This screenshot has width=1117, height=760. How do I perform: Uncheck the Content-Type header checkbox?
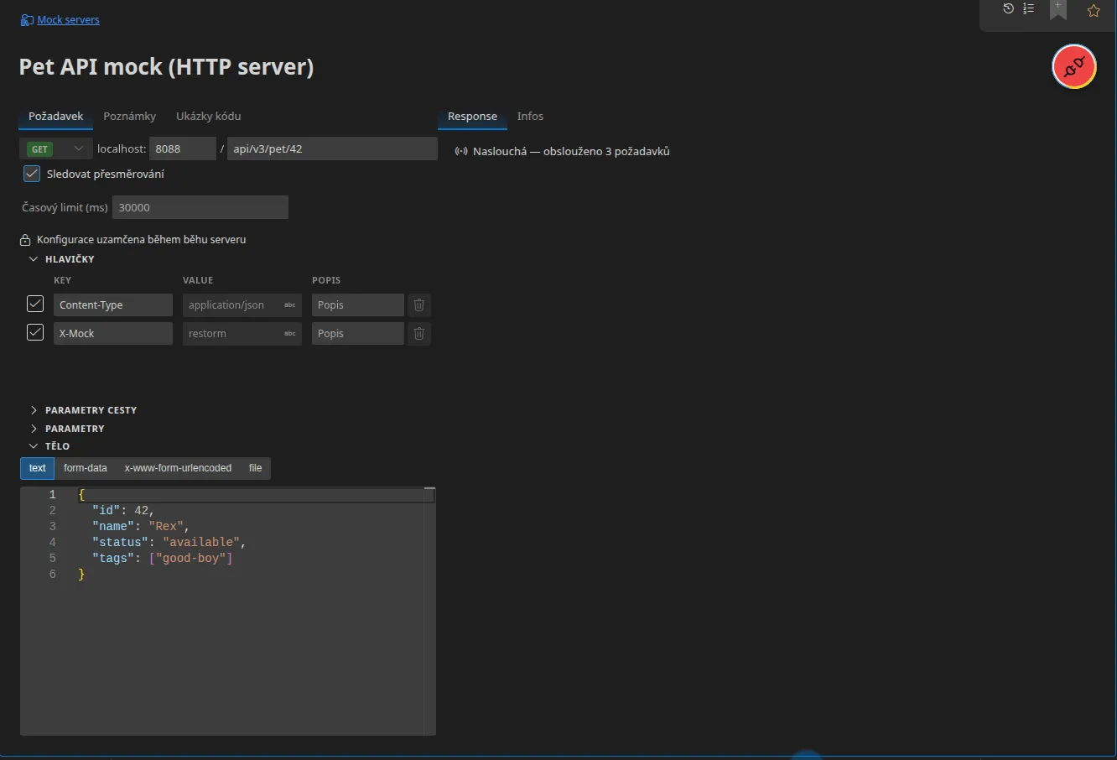(x=35, y=304)
